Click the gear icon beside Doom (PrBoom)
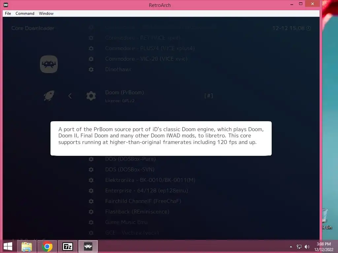This screenshot has width=338, height=253. (91, 96)
